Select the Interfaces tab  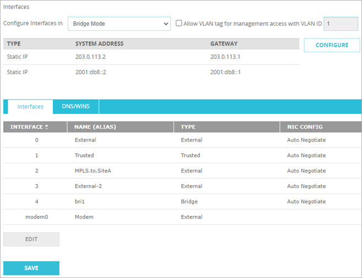(30, 106)
